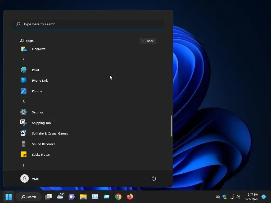The image size is (271, 203).
Task: Open Sticky Notes yellow icon
Action: 24,154
